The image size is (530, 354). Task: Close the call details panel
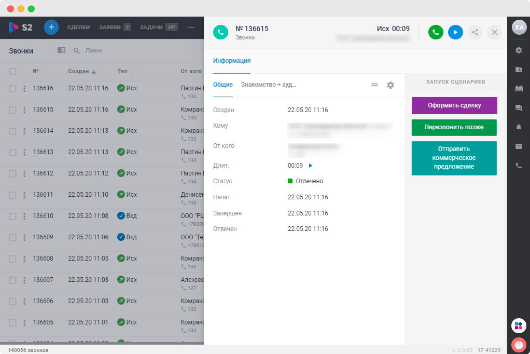pos(495,32)
